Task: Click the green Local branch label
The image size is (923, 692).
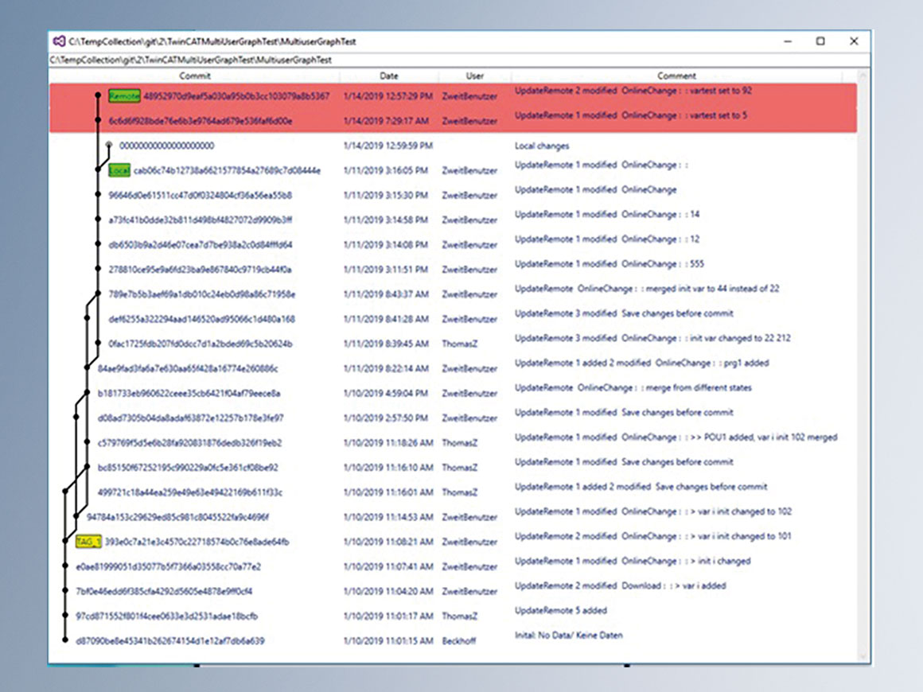Action: (x=119, y=170)
